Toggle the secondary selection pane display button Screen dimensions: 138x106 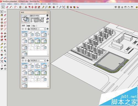(x=47, y=15)
